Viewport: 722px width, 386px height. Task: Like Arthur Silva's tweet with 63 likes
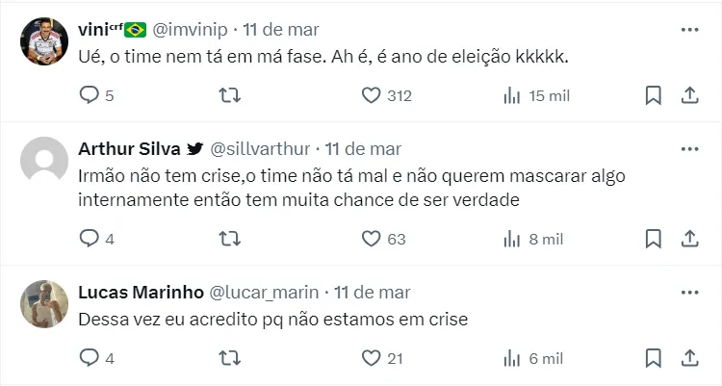point(372,239)
